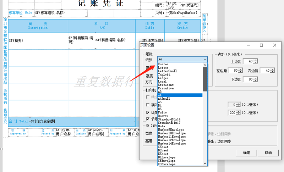
Task: Select Standard10x14 paper size
Action: click(180, 120)
